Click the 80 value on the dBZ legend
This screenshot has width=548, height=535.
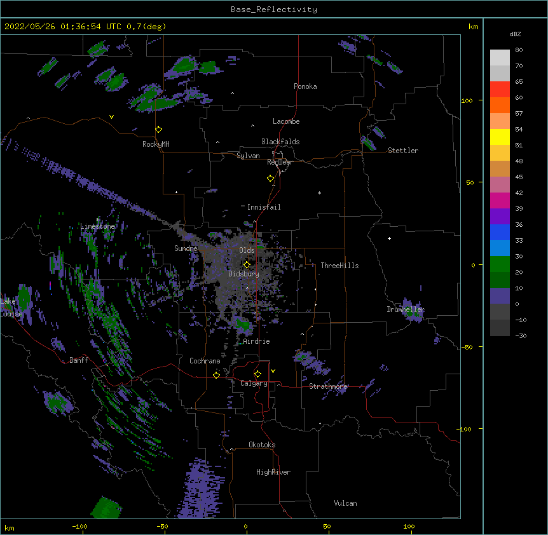click(519, 50)
